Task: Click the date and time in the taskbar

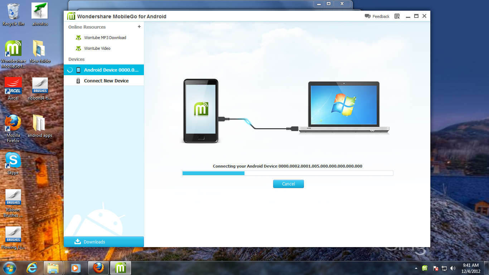Action: coord(471,267)
